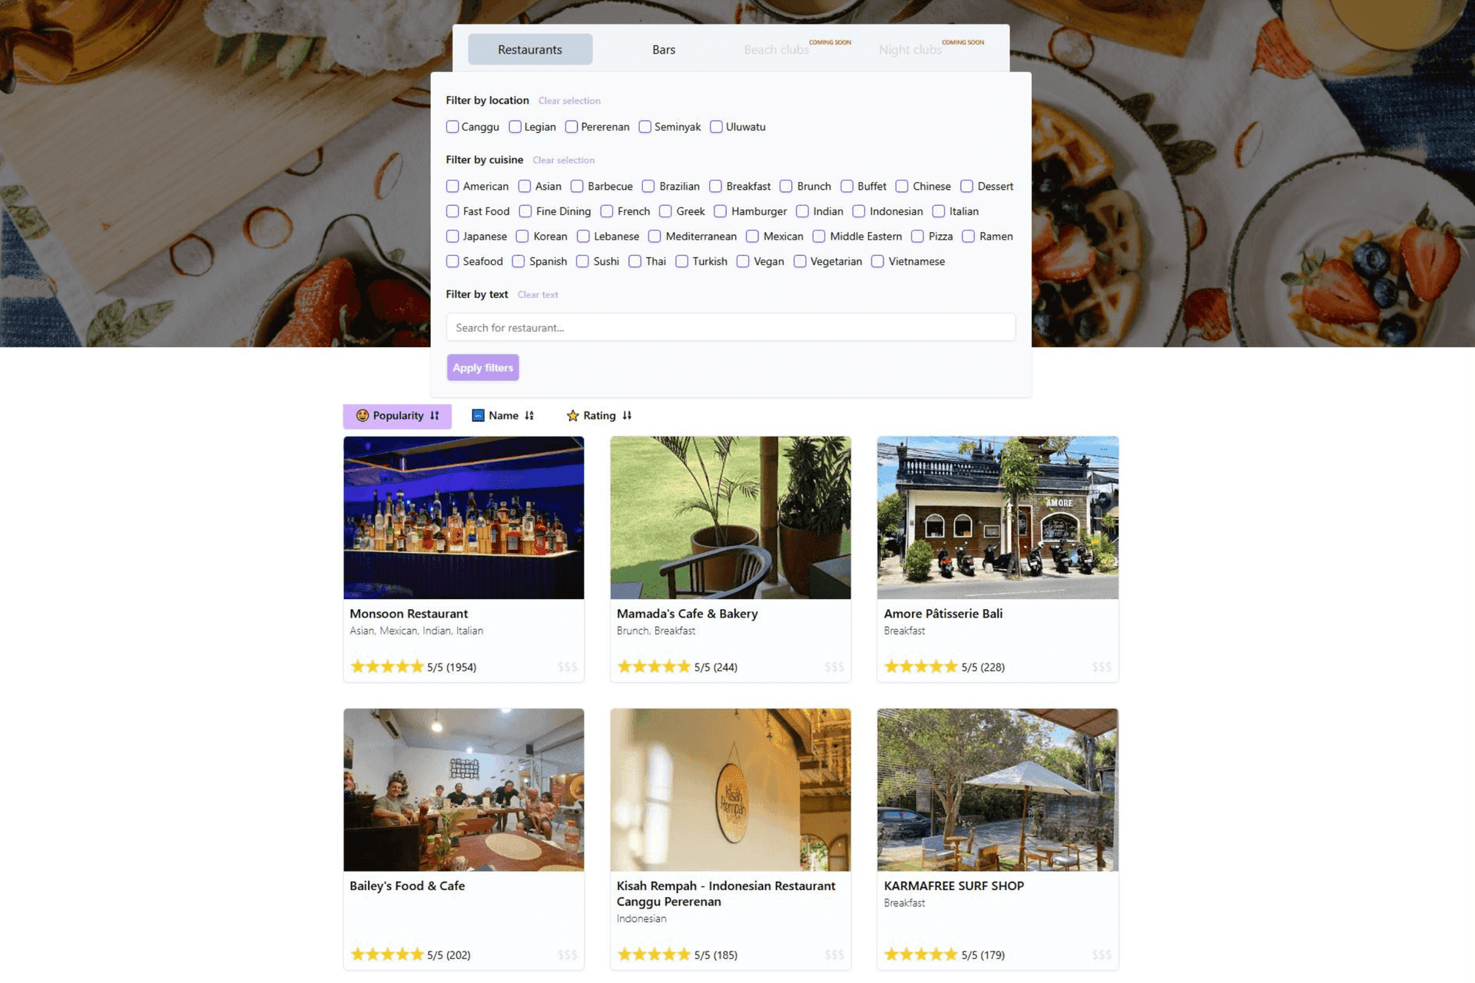Expand the Bars tab

pos(661,48)
